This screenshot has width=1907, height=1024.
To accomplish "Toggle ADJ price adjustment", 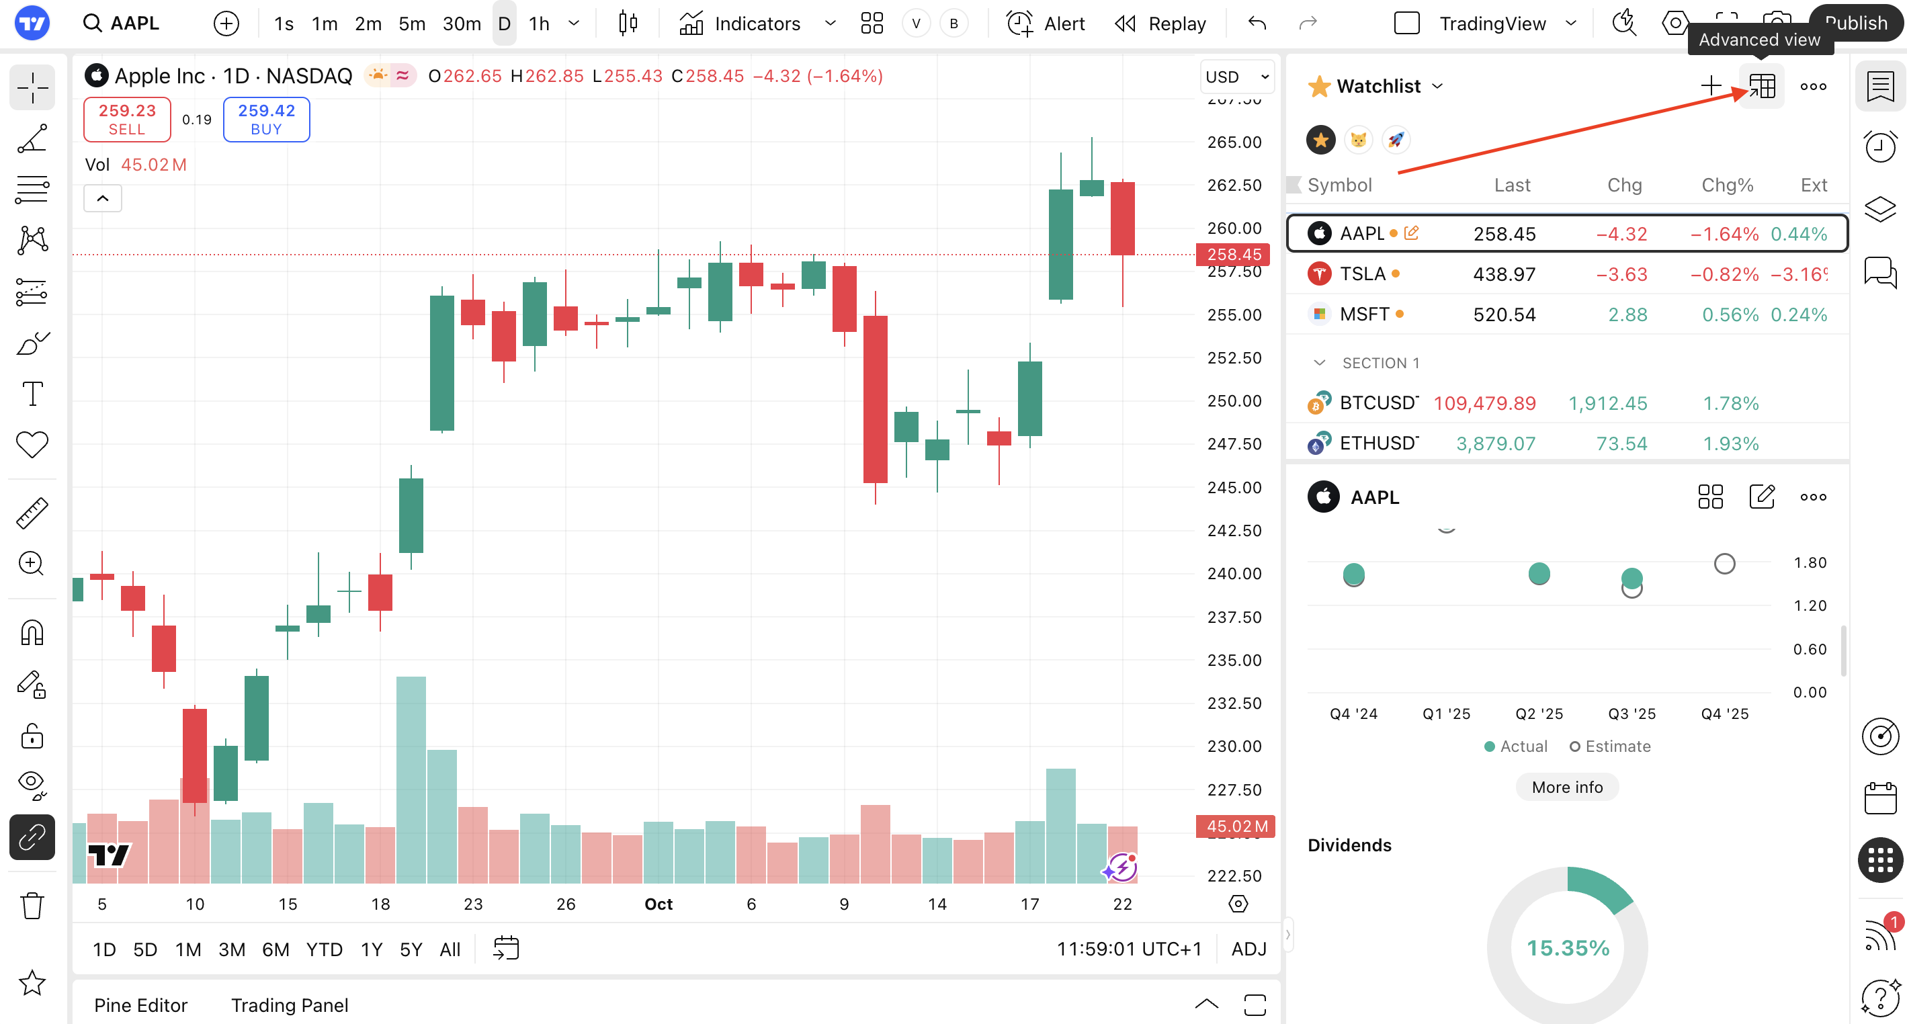I will click(1248, 949).
